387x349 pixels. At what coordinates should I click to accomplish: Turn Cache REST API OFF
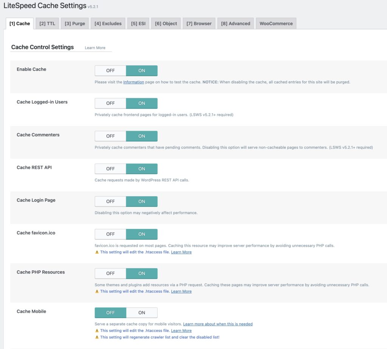tap(110, 169)
